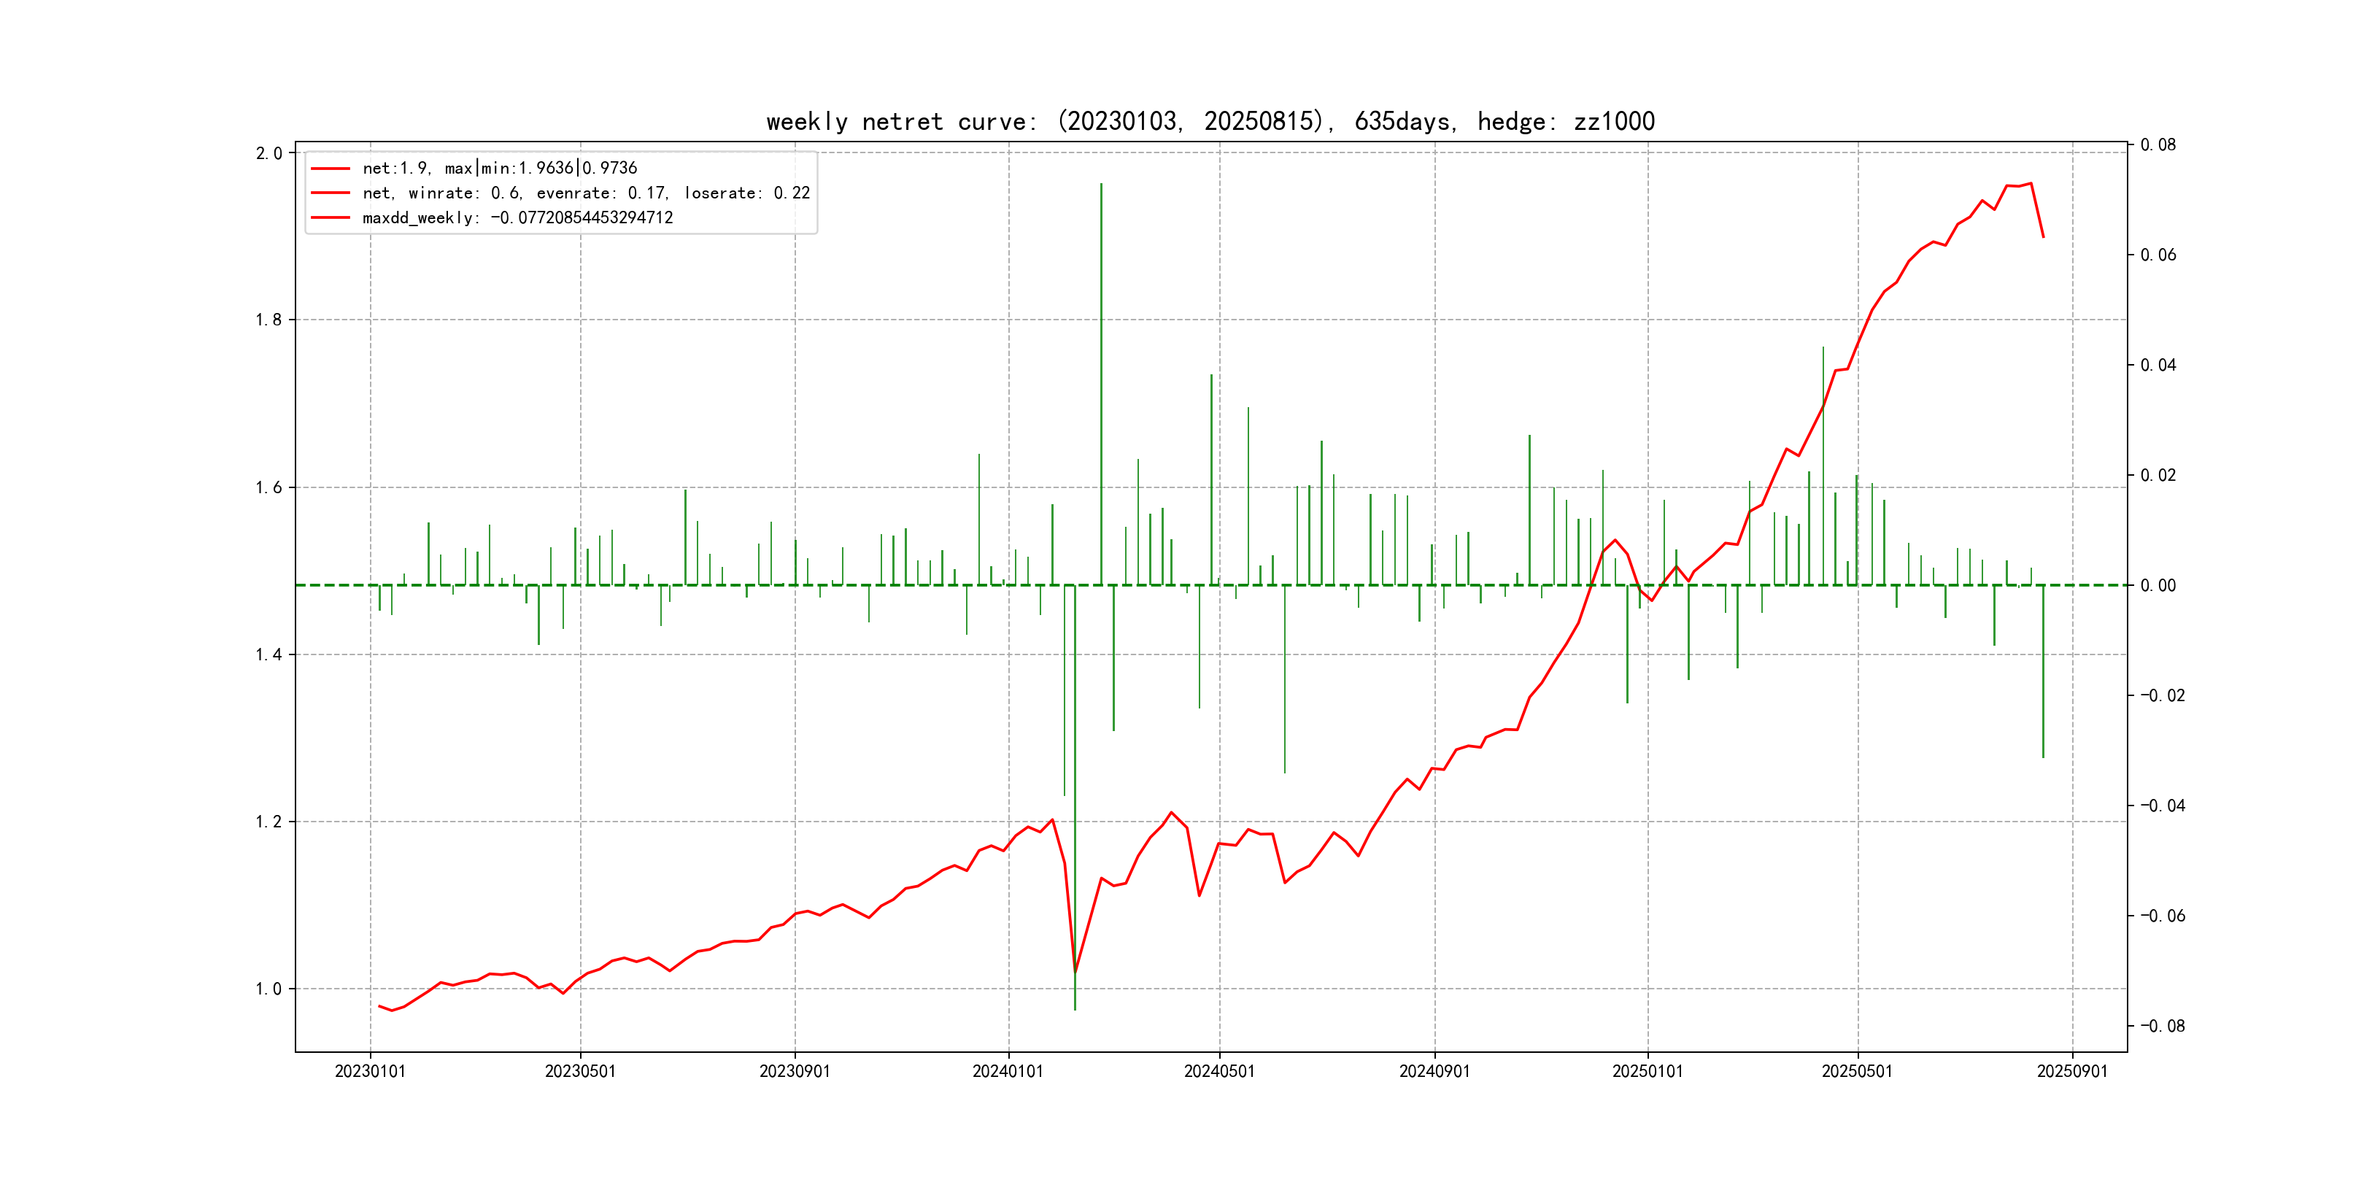Click the 20250901 x-axis label
This screenshot has height=1182, width=2364.
(2072, 1071)
